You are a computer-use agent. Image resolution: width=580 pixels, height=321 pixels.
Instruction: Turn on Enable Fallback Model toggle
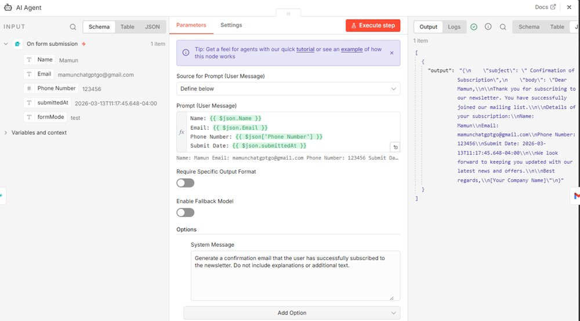(185, 212)
